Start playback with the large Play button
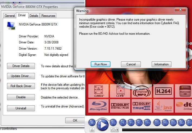The width and height of the screenshot is (192, 133). point(103,125)
